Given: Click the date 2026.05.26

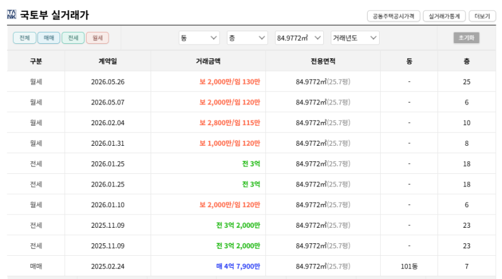Looking at the screenshot, I should click(x=107, y=82).
